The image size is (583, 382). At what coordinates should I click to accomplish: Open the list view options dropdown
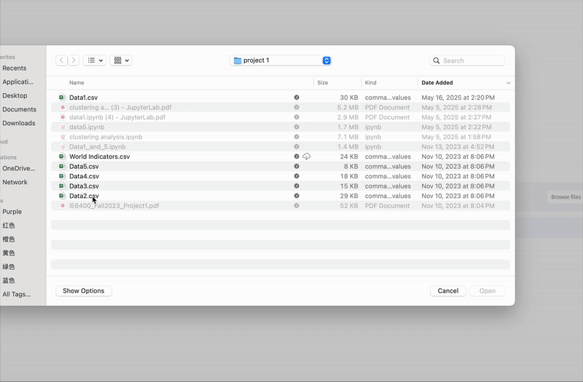point(95,60)
